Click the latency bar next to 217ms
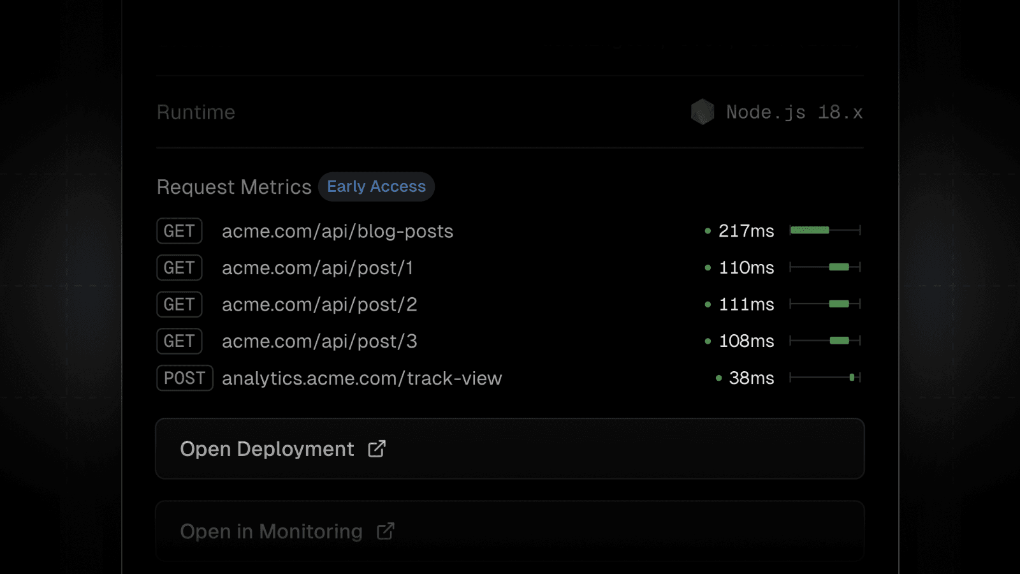 (x=810, y=230)
